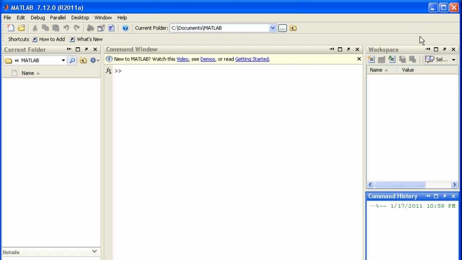Click the search magnifier in Current Folder panel

(72, 60)
